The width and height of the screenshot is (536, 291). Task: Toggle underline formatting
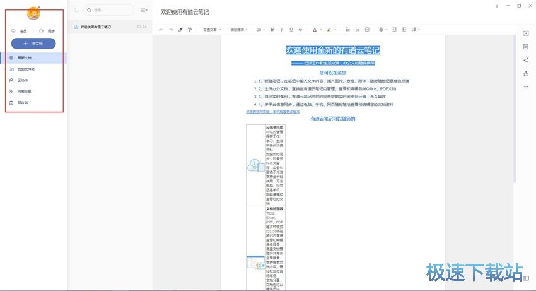tap(291, 30)
